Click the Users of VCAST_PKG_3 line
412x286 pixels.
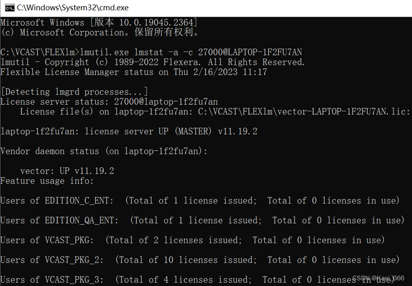[198, 280]
